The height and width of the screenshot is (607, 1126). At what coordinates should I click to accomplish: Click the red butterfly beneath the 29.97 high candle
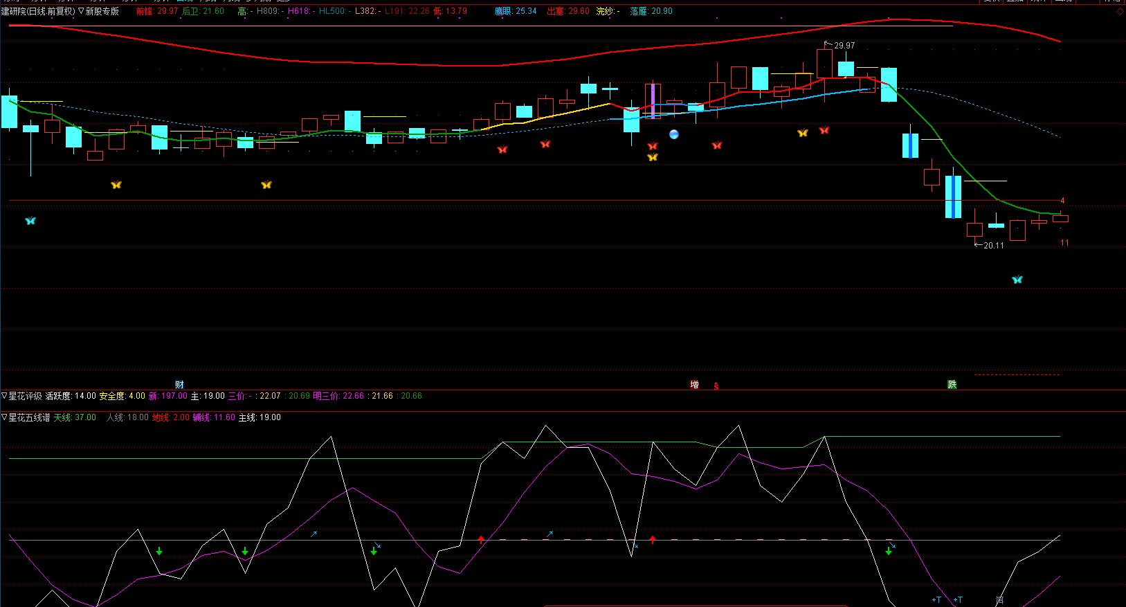(x=824, y=130)
